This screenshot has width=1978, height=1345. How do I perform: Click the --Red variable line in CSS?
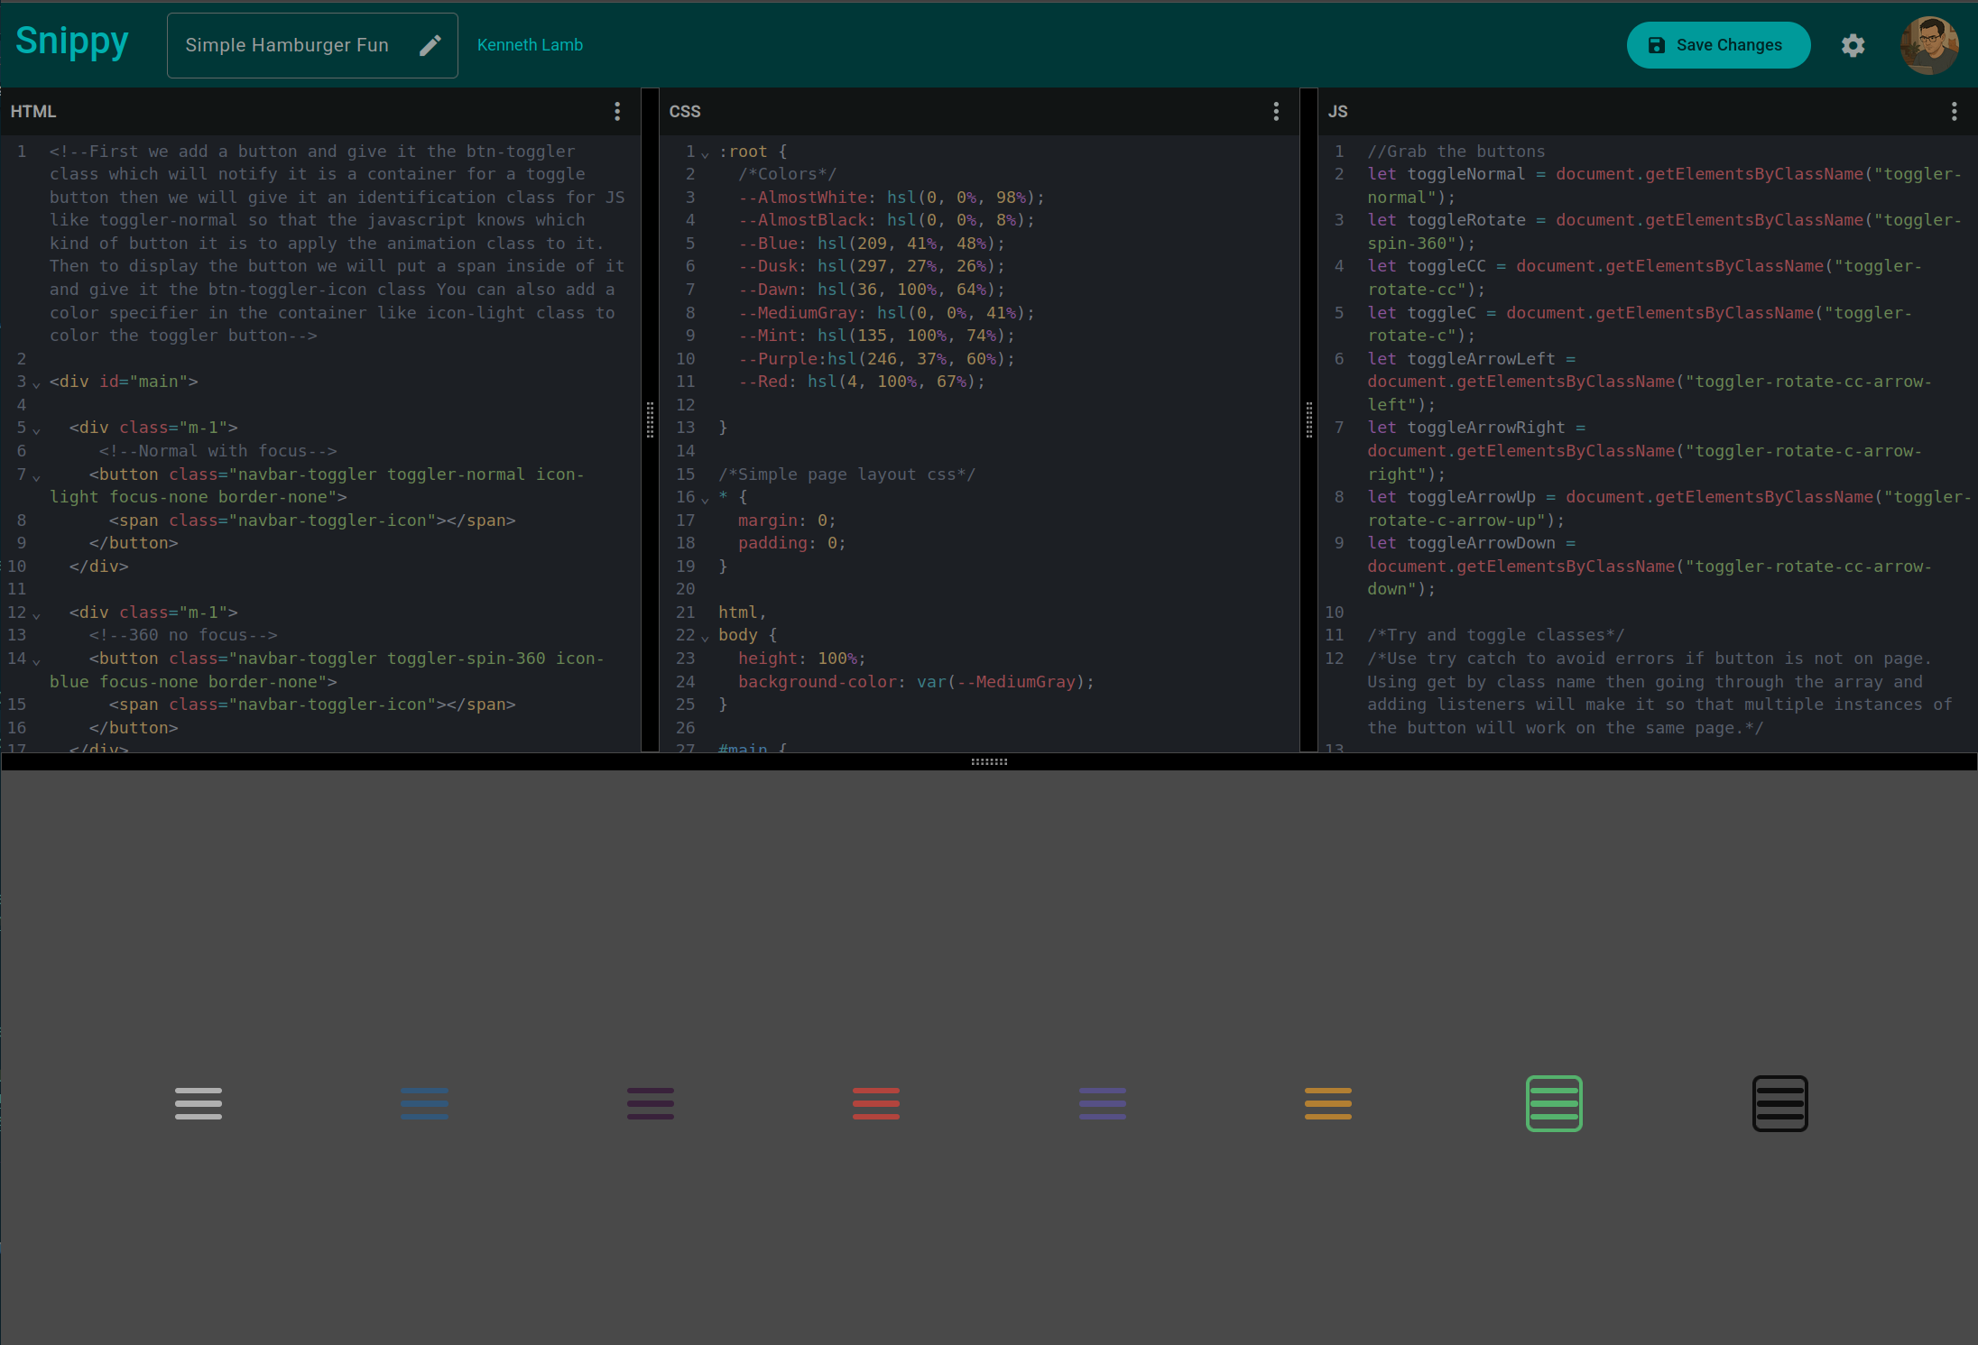[x=861, y=382]
